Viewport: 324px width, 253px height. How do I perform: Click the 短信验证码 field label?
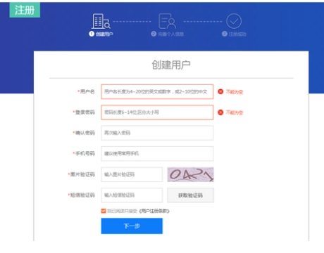point(82,195)
